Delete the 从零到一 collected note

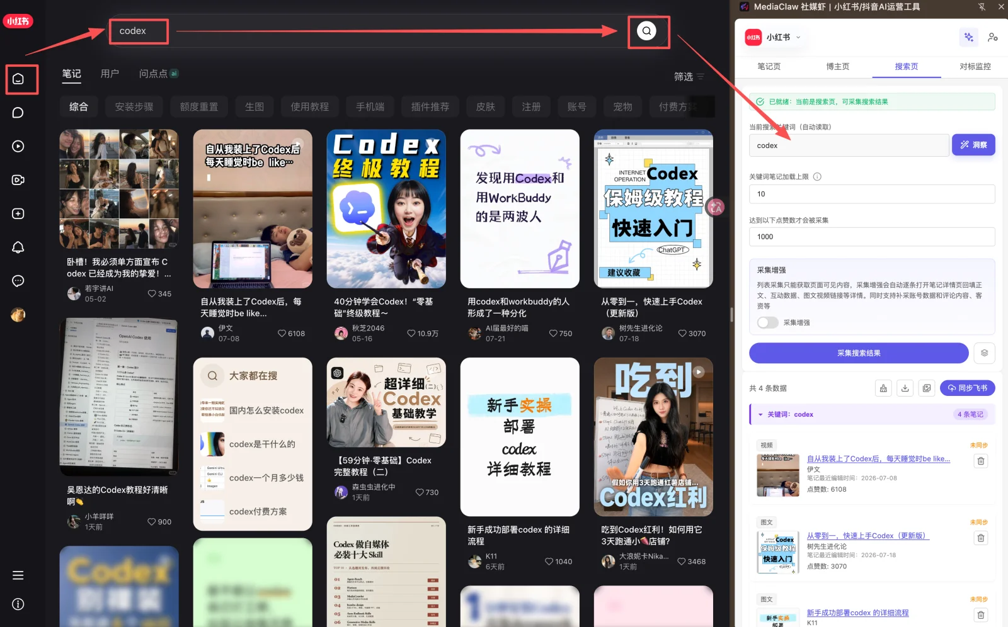(981, 538)
